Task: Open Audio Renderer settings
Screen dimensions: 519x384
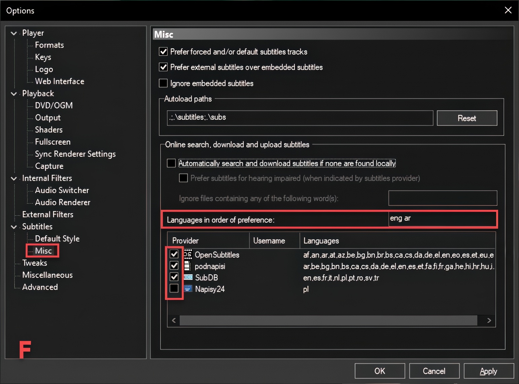Action: [63, 202]
